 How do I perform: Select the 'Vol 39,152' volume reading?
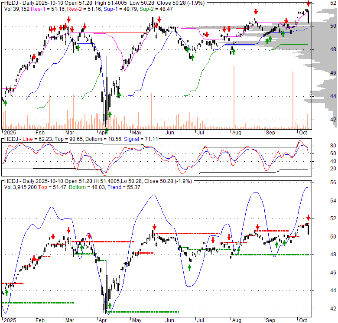pyautogui.click(x=17, y=9)
